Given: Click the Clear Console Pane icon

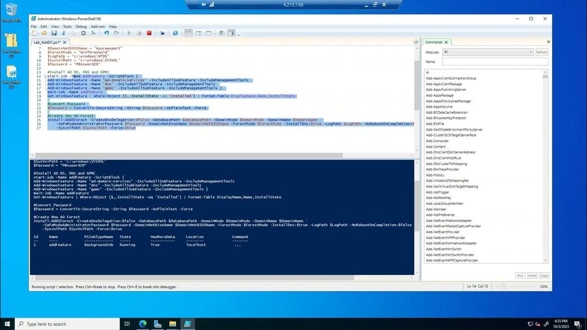Looking at the screenshot, I should coord(93,33).
